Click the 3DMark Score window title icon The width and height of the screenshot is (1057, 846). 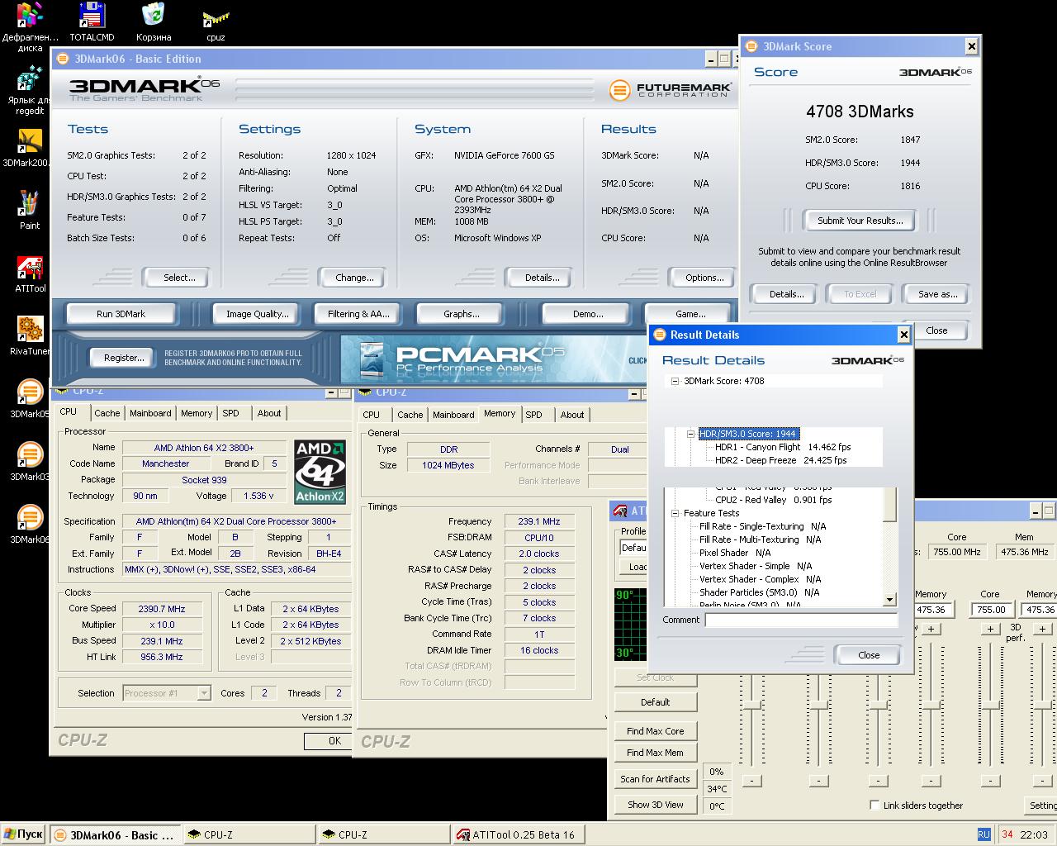click(751, 46)
